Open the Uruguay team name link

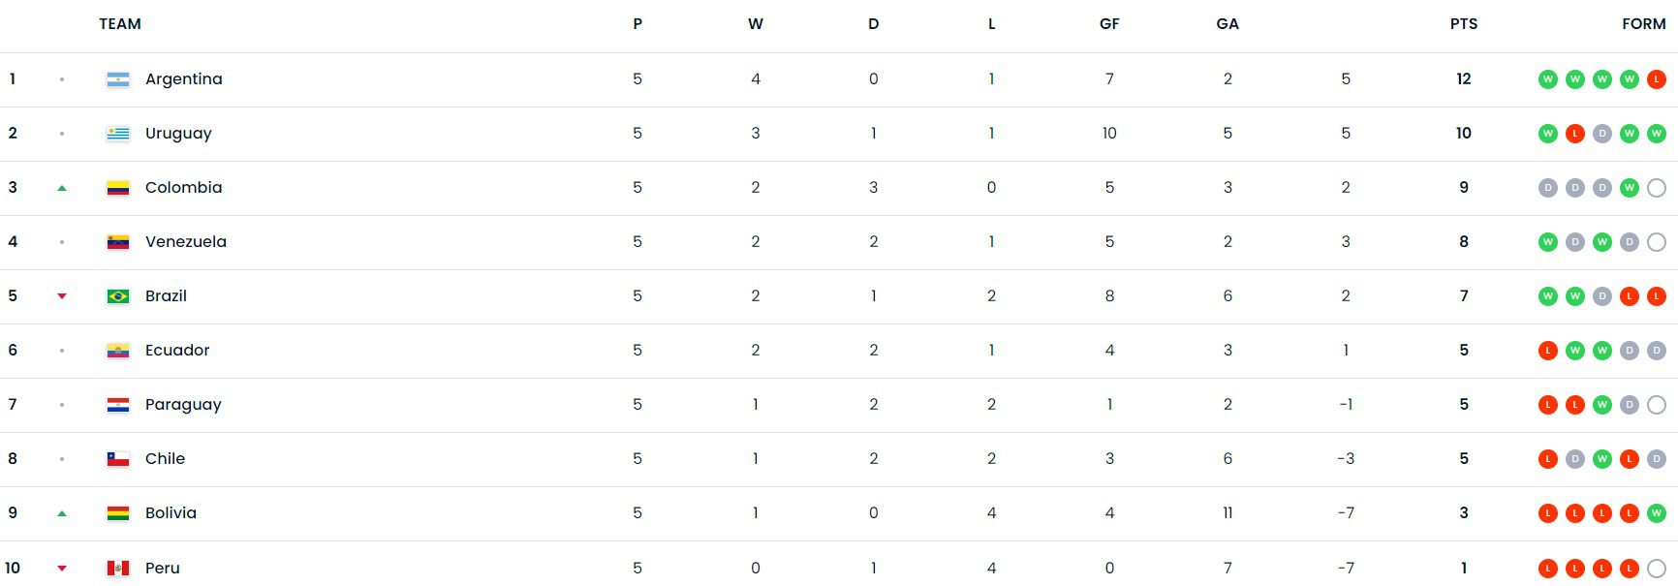tap(178, 134)
